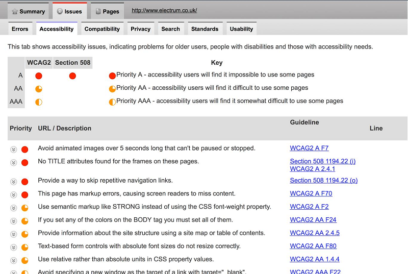The image size is (408, 274).
Task: Open the WCAG2 A F7 guideline link
Action: pos(309,148)
